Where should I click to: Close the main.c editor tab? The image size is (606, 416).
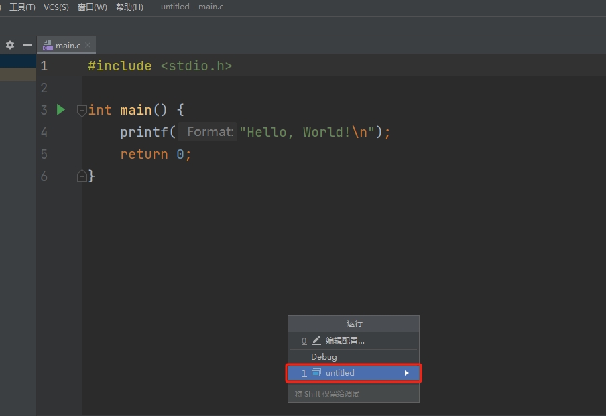[x=88, y=45]
